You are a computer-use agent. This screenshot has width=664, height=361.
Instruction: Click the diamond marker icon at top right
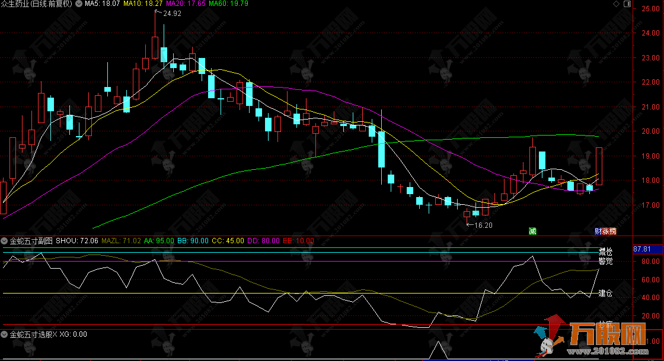pos(616,4)
